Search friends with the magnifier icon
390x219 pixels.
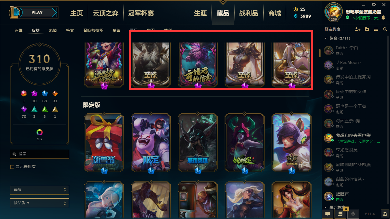(x=385, y=29)
